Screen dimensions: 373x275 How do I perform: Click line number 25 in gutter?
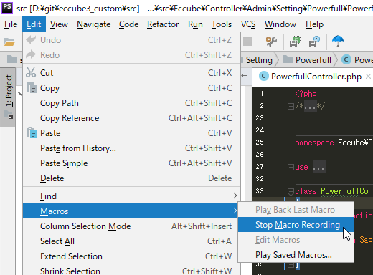(x=260, y=143)
